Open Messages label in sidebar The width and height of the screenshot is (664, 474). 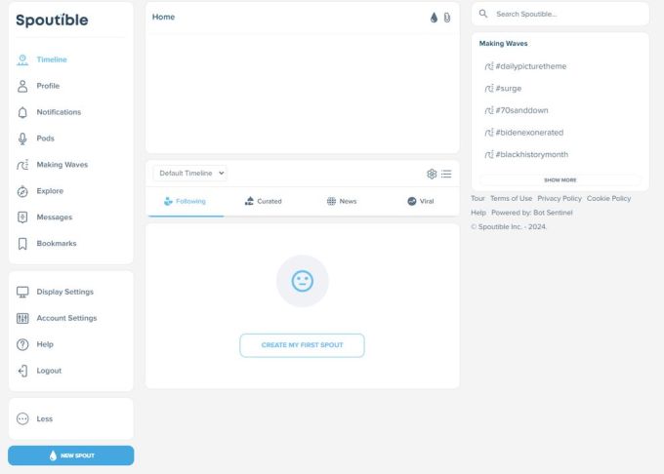[x=55, y=217]
